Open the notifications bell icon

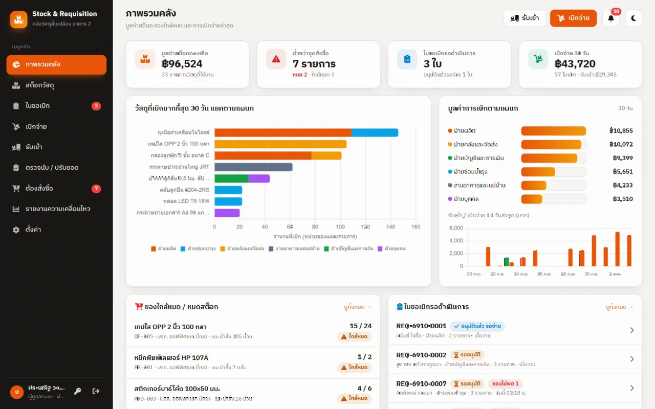[x=611, y=18]
